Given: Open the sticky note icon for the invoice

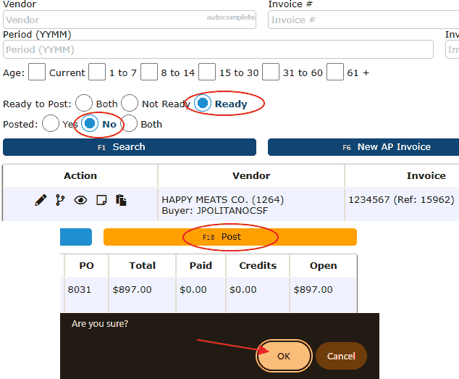Looking at the screenshot, I should [101, 200].
